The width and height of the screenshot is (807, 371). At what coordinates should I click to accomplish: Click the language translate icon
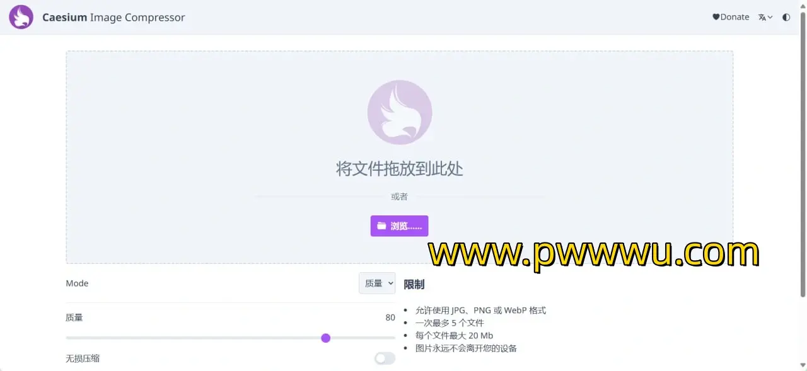[x=762, y=17]
